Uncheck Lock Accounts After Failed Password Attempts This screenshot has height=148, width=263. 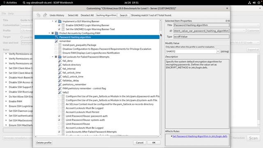pyautogui.click(x=59, y=132)
